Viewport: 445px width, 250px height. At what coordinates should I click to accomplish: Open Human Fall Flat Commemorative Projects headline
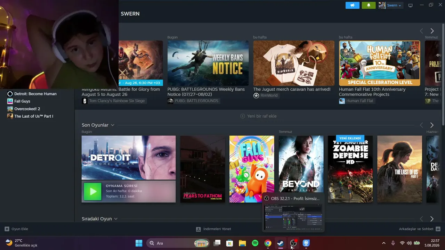pyautogui.click(x=372, y=92)
